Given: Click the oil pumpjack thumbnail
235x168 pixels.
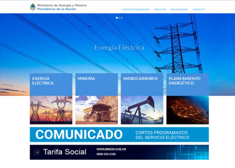Looking at the screenshot, I should click(142, 110).
